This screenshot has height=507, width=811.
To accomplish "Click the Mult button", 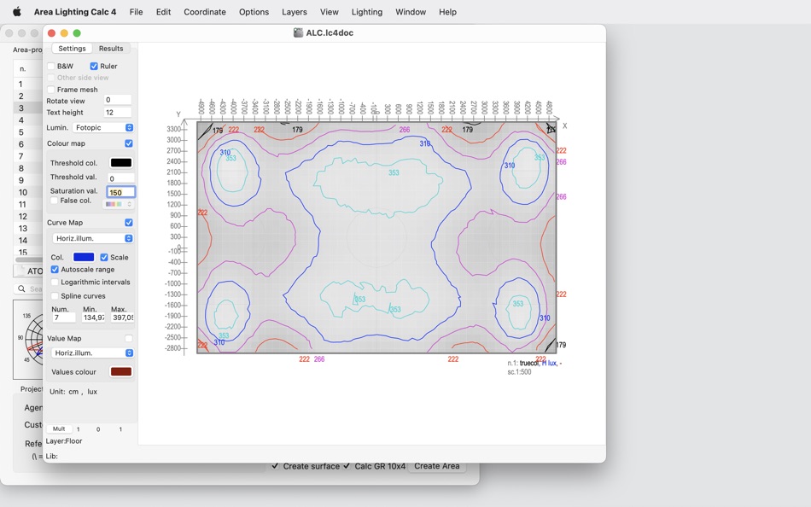I will pos(59,428).
